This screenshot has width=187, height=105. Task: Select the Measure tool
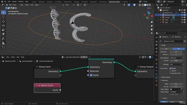4,43
